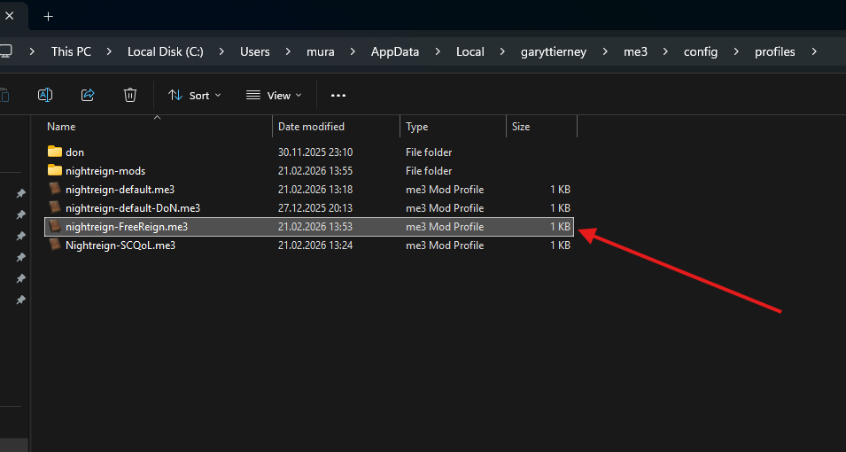Select the nightreign-mods folder icon
The width and height of the screenshot is (846, 452).
pyautogui.click(x=55, y=170)
